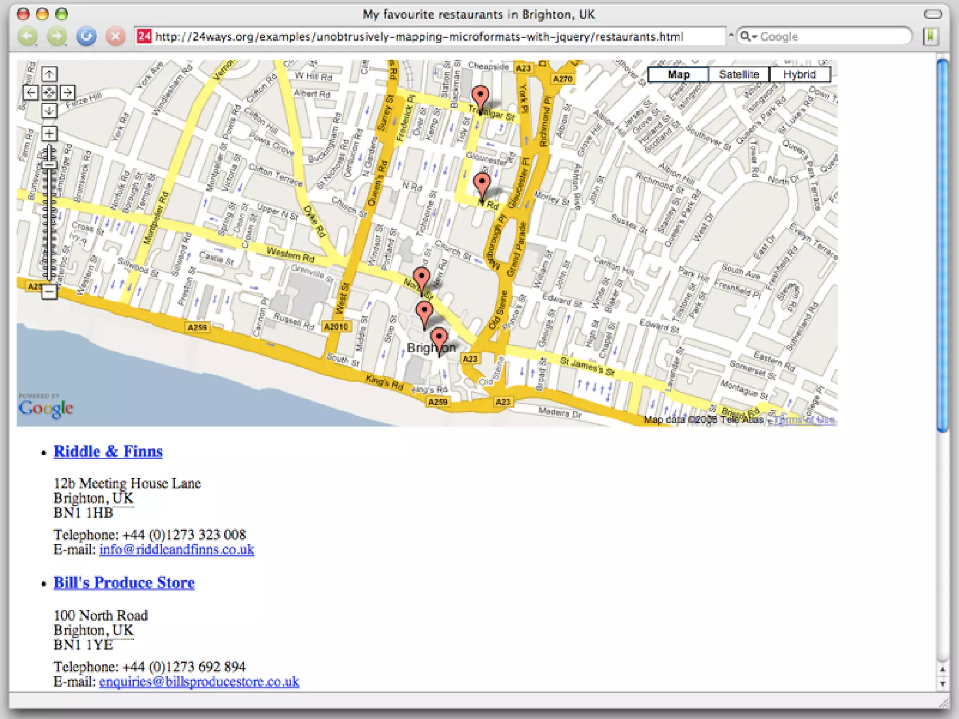Open the Bill's Produce Store link
Image resolution: width=959 pixels, height=719 pixels.
click(x=124, y=583)
